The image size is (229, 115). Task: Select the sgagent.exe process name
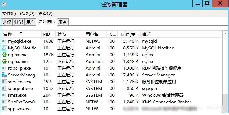point(20,88)
